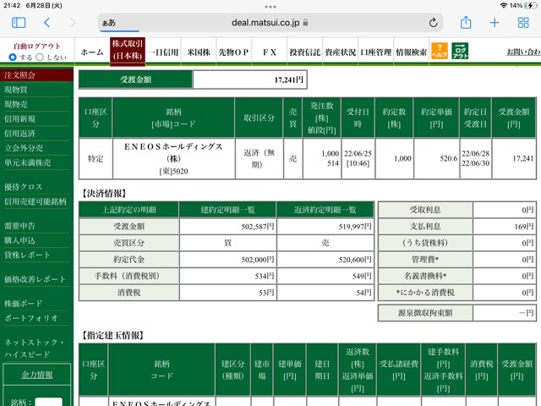Open 現物売 in the sidebar
This screenshot has width=541, height=406.
click(x=16, y=104)
